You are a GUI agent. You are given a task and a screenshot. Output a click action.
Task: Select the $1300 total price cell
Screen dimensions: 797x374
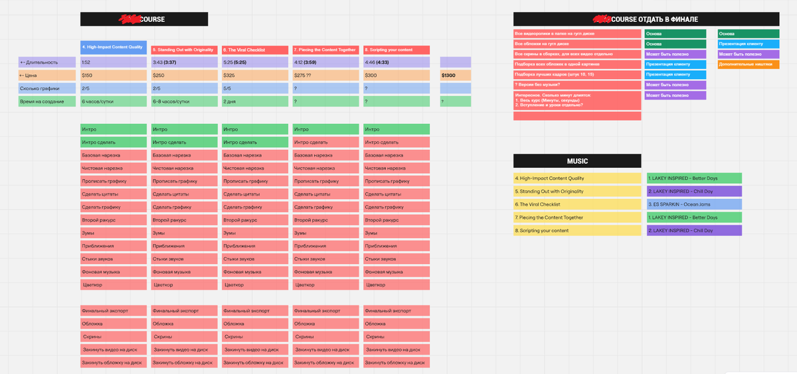(x=455, y=75)
